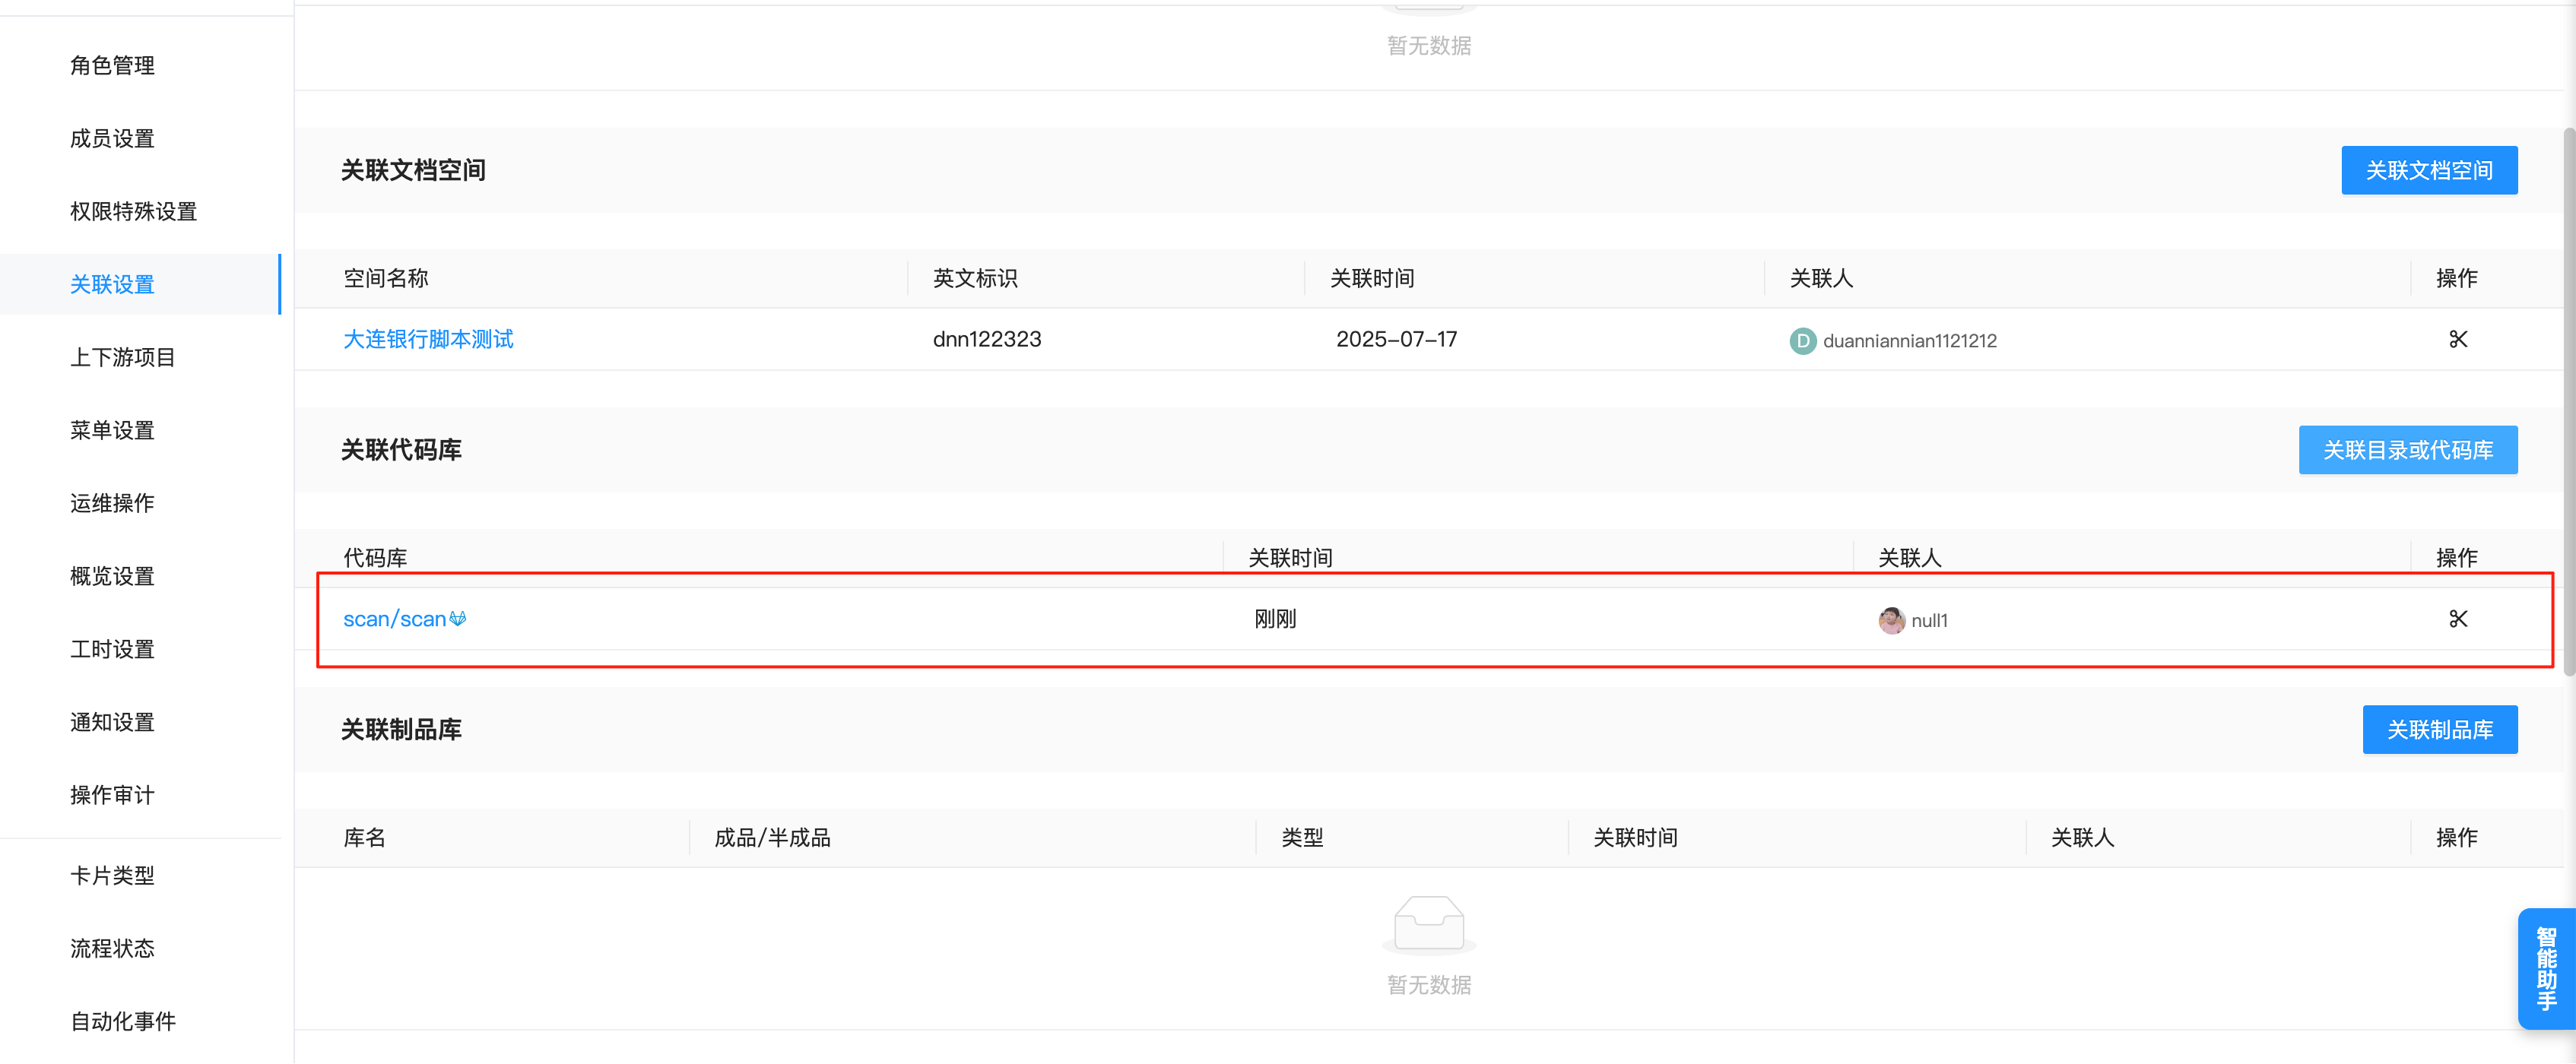This screenshot has height=1064, width=2576.
Task: Click the GitLab icon beside scan/scan
Action: tap(458, 619)
